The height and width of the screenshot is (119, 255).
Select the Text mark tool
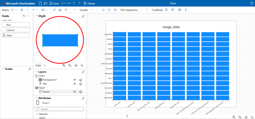click(x=33, y=10)
